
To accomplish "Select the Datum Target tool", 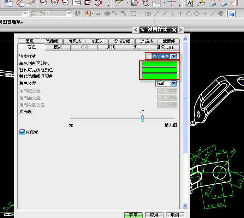I will pyautogui.click(x=223, y=3).
